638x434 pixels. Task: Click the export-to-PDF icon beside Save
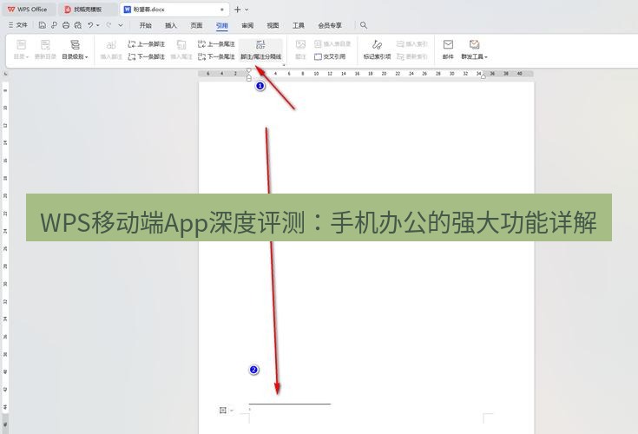54,25
